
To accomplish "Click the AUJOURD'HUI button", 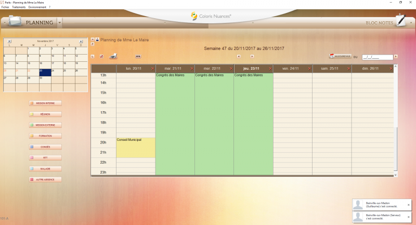I will pos(341,56).
